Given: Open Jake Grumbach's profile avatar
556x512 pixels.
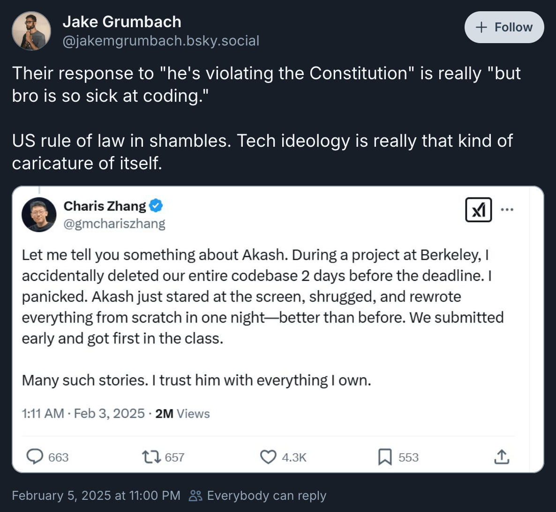Looking at the screenshot, I should point(31,31).
